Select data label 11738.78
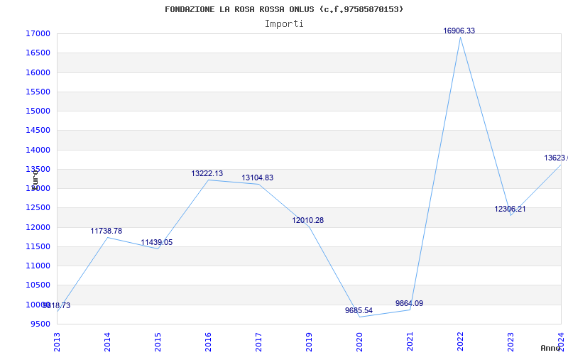The height and width of the screenshot is (355, 568). click(x=106, y=231)
